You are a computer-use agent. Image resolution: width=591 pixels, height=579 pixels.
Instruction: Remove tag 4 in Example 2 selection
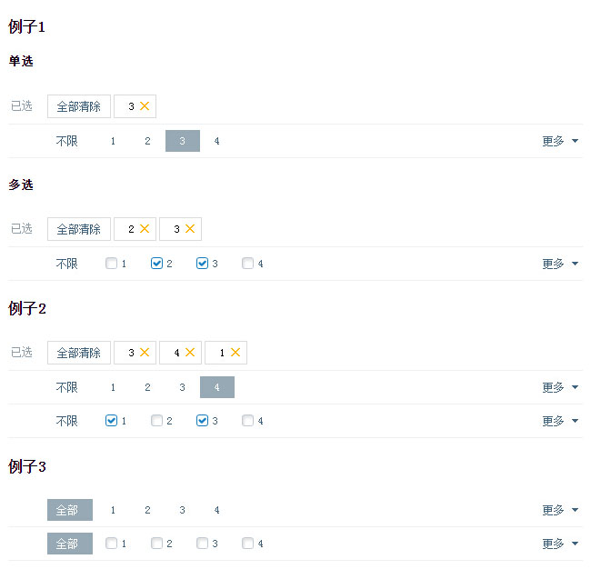(x=190, y=353)
